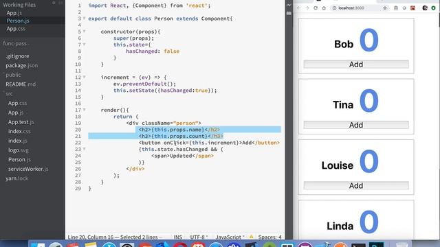Viewport: 440px width, 247px height.
Task: Open index.js in the file tree
Action: (x=18, y=141)
